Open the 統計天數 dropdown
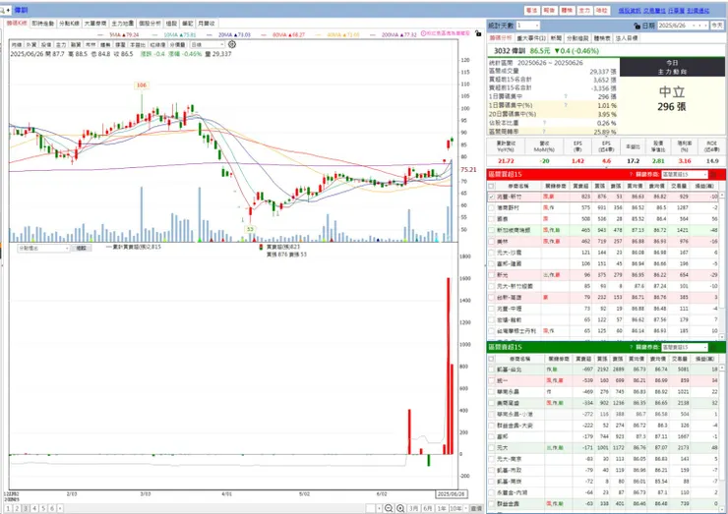This screenshot has height=514, width=728. tap(528, 26)
